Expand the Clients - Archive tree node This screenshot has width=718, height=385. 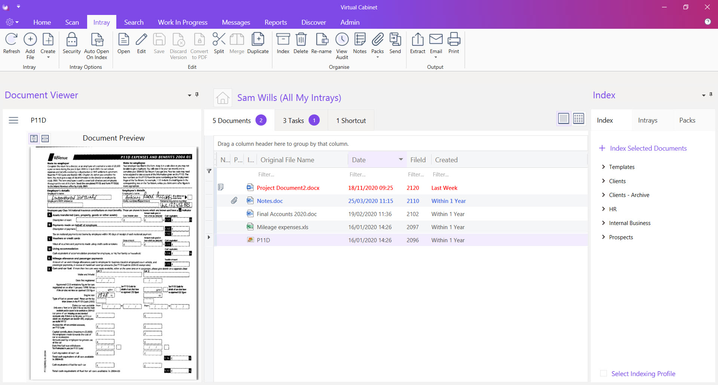pyautogui.click(x=603, y=195)
